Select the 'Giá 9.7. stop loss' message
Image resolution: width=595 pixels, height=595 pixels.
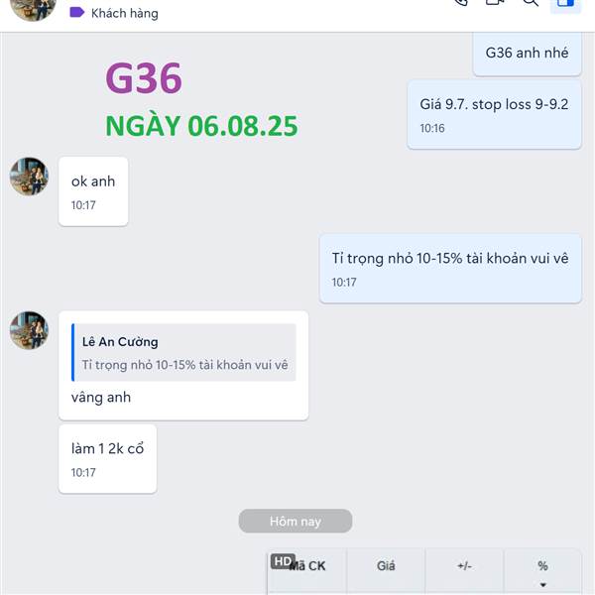[x=494, y=114]
